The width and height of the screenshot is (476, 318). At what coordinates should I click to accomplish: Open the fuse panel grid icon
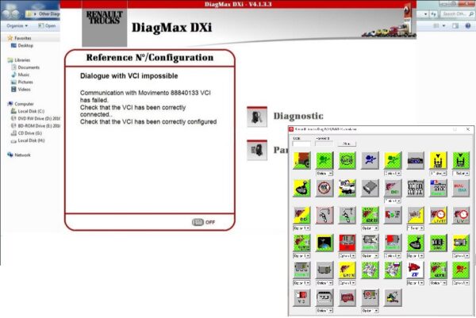pos(415,188)
